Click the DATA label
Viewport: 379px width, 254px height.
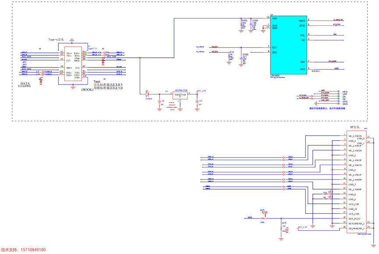tap(25, 84)
